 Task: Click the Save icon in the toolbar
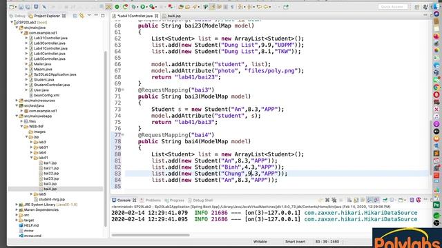(21, 7)
